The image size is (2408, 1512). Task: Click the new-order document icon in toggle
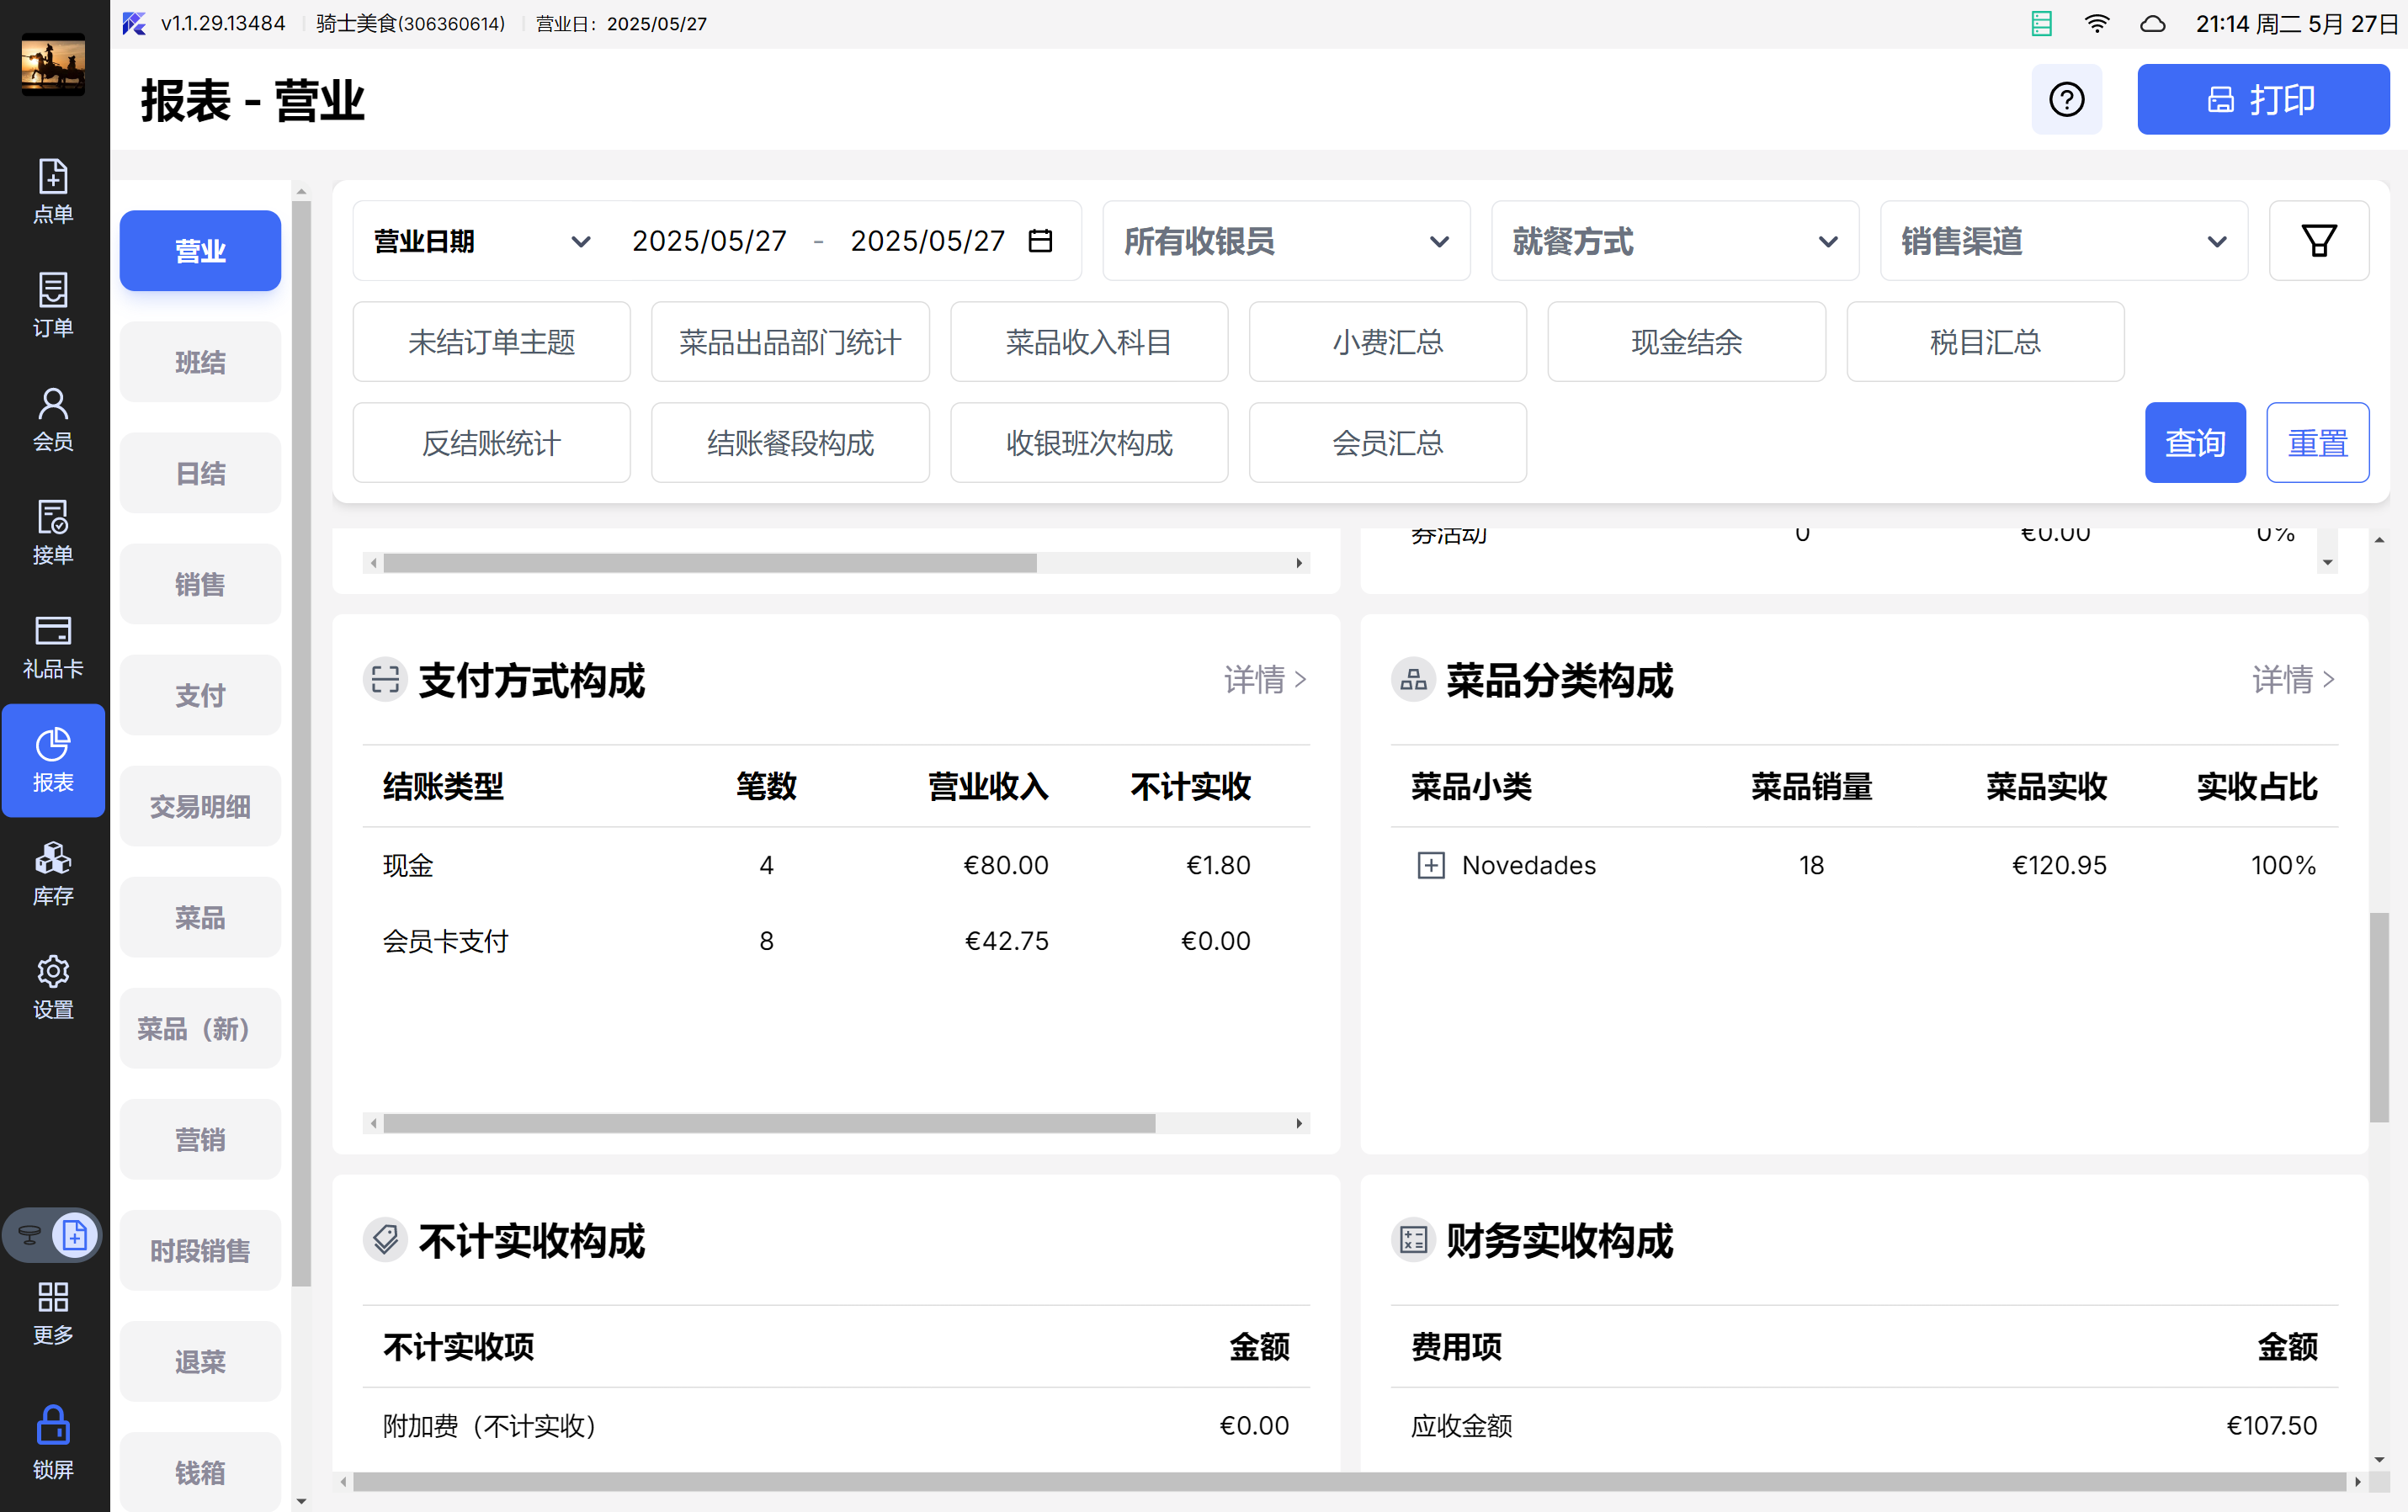(75, 1236)
